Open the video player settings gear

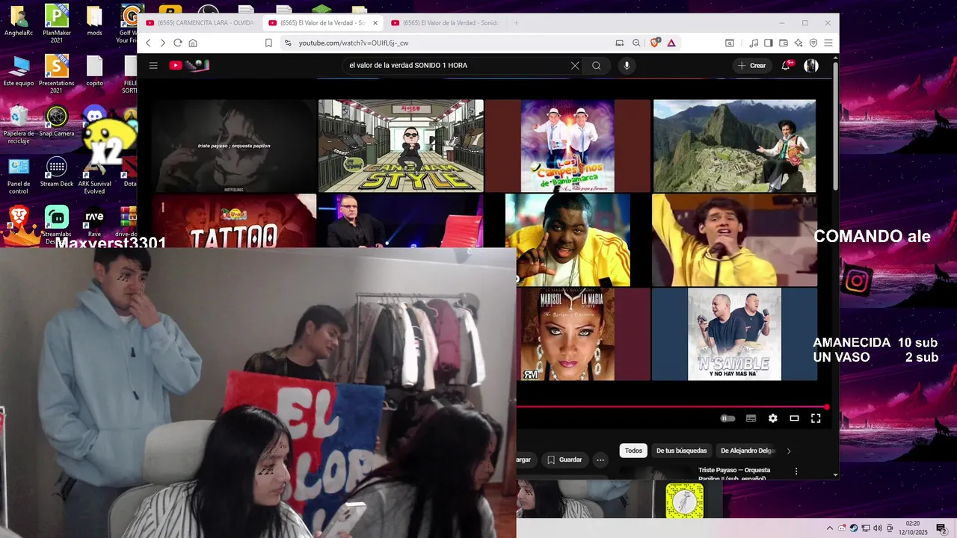point(773,418)
